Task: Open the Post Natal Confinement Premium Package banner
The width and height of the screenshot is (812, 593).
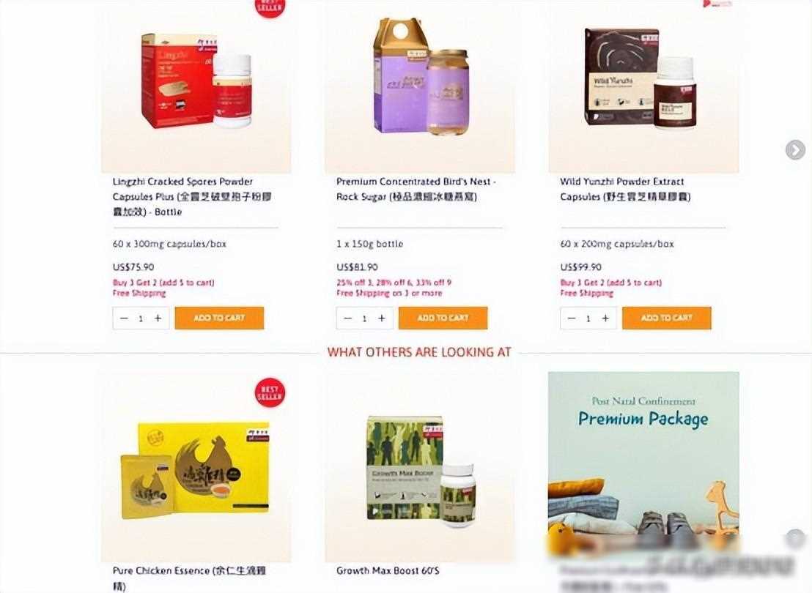Action: (643, 467)
